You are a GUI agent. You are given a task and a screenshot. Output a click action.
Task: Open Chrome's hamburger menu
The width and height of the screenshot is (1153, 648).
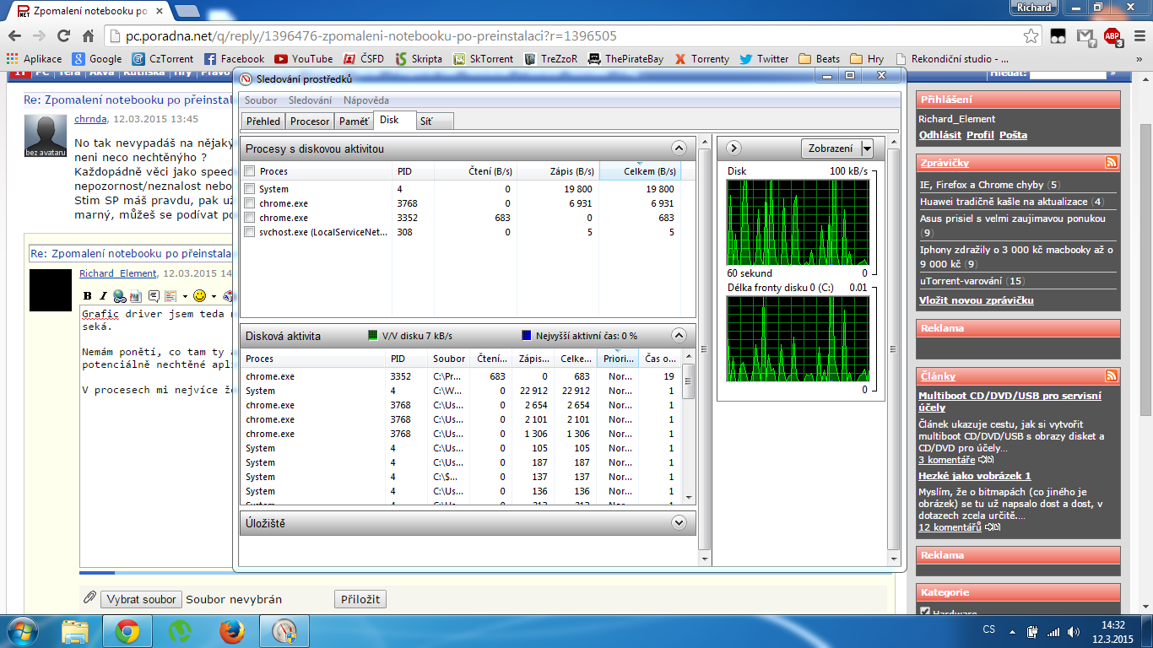pyautogui.click(x=1139, y=36)
